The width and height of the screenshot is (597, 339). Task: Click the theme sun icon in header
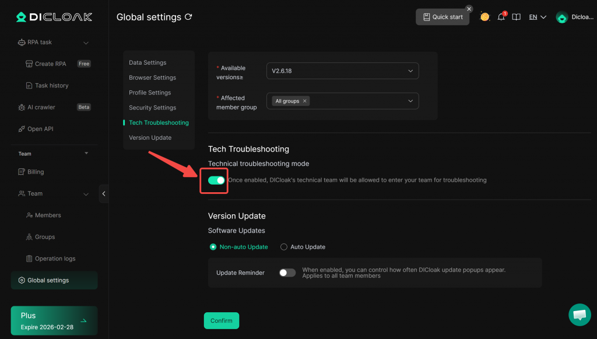click(484, 17)
